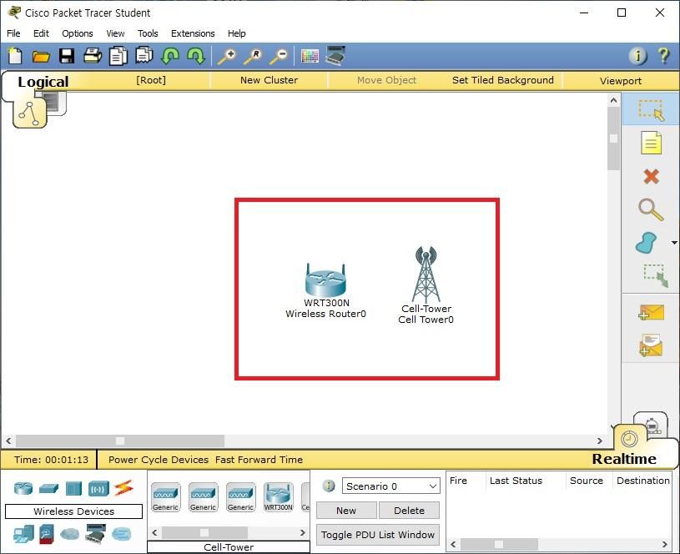Screen dimensions: 680x554
Task: Select the Place Note tool
Action: click(x=650, y=143)
